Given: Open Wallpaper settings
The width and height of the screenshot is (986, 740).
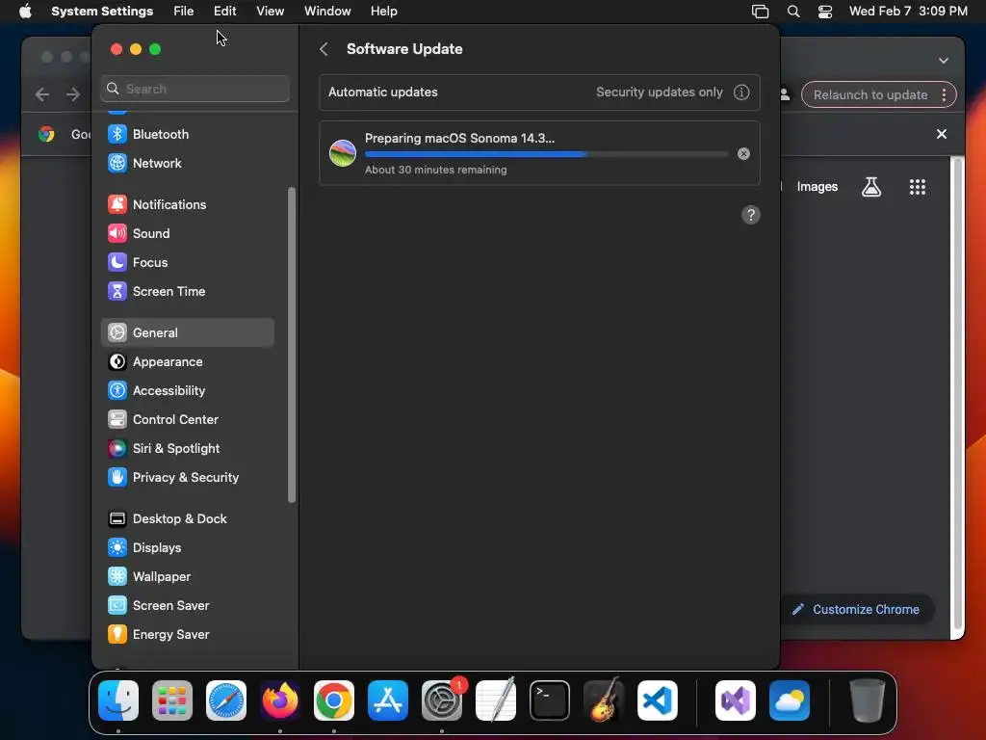Looking at the screenshot, I should [x=188, y=576].
